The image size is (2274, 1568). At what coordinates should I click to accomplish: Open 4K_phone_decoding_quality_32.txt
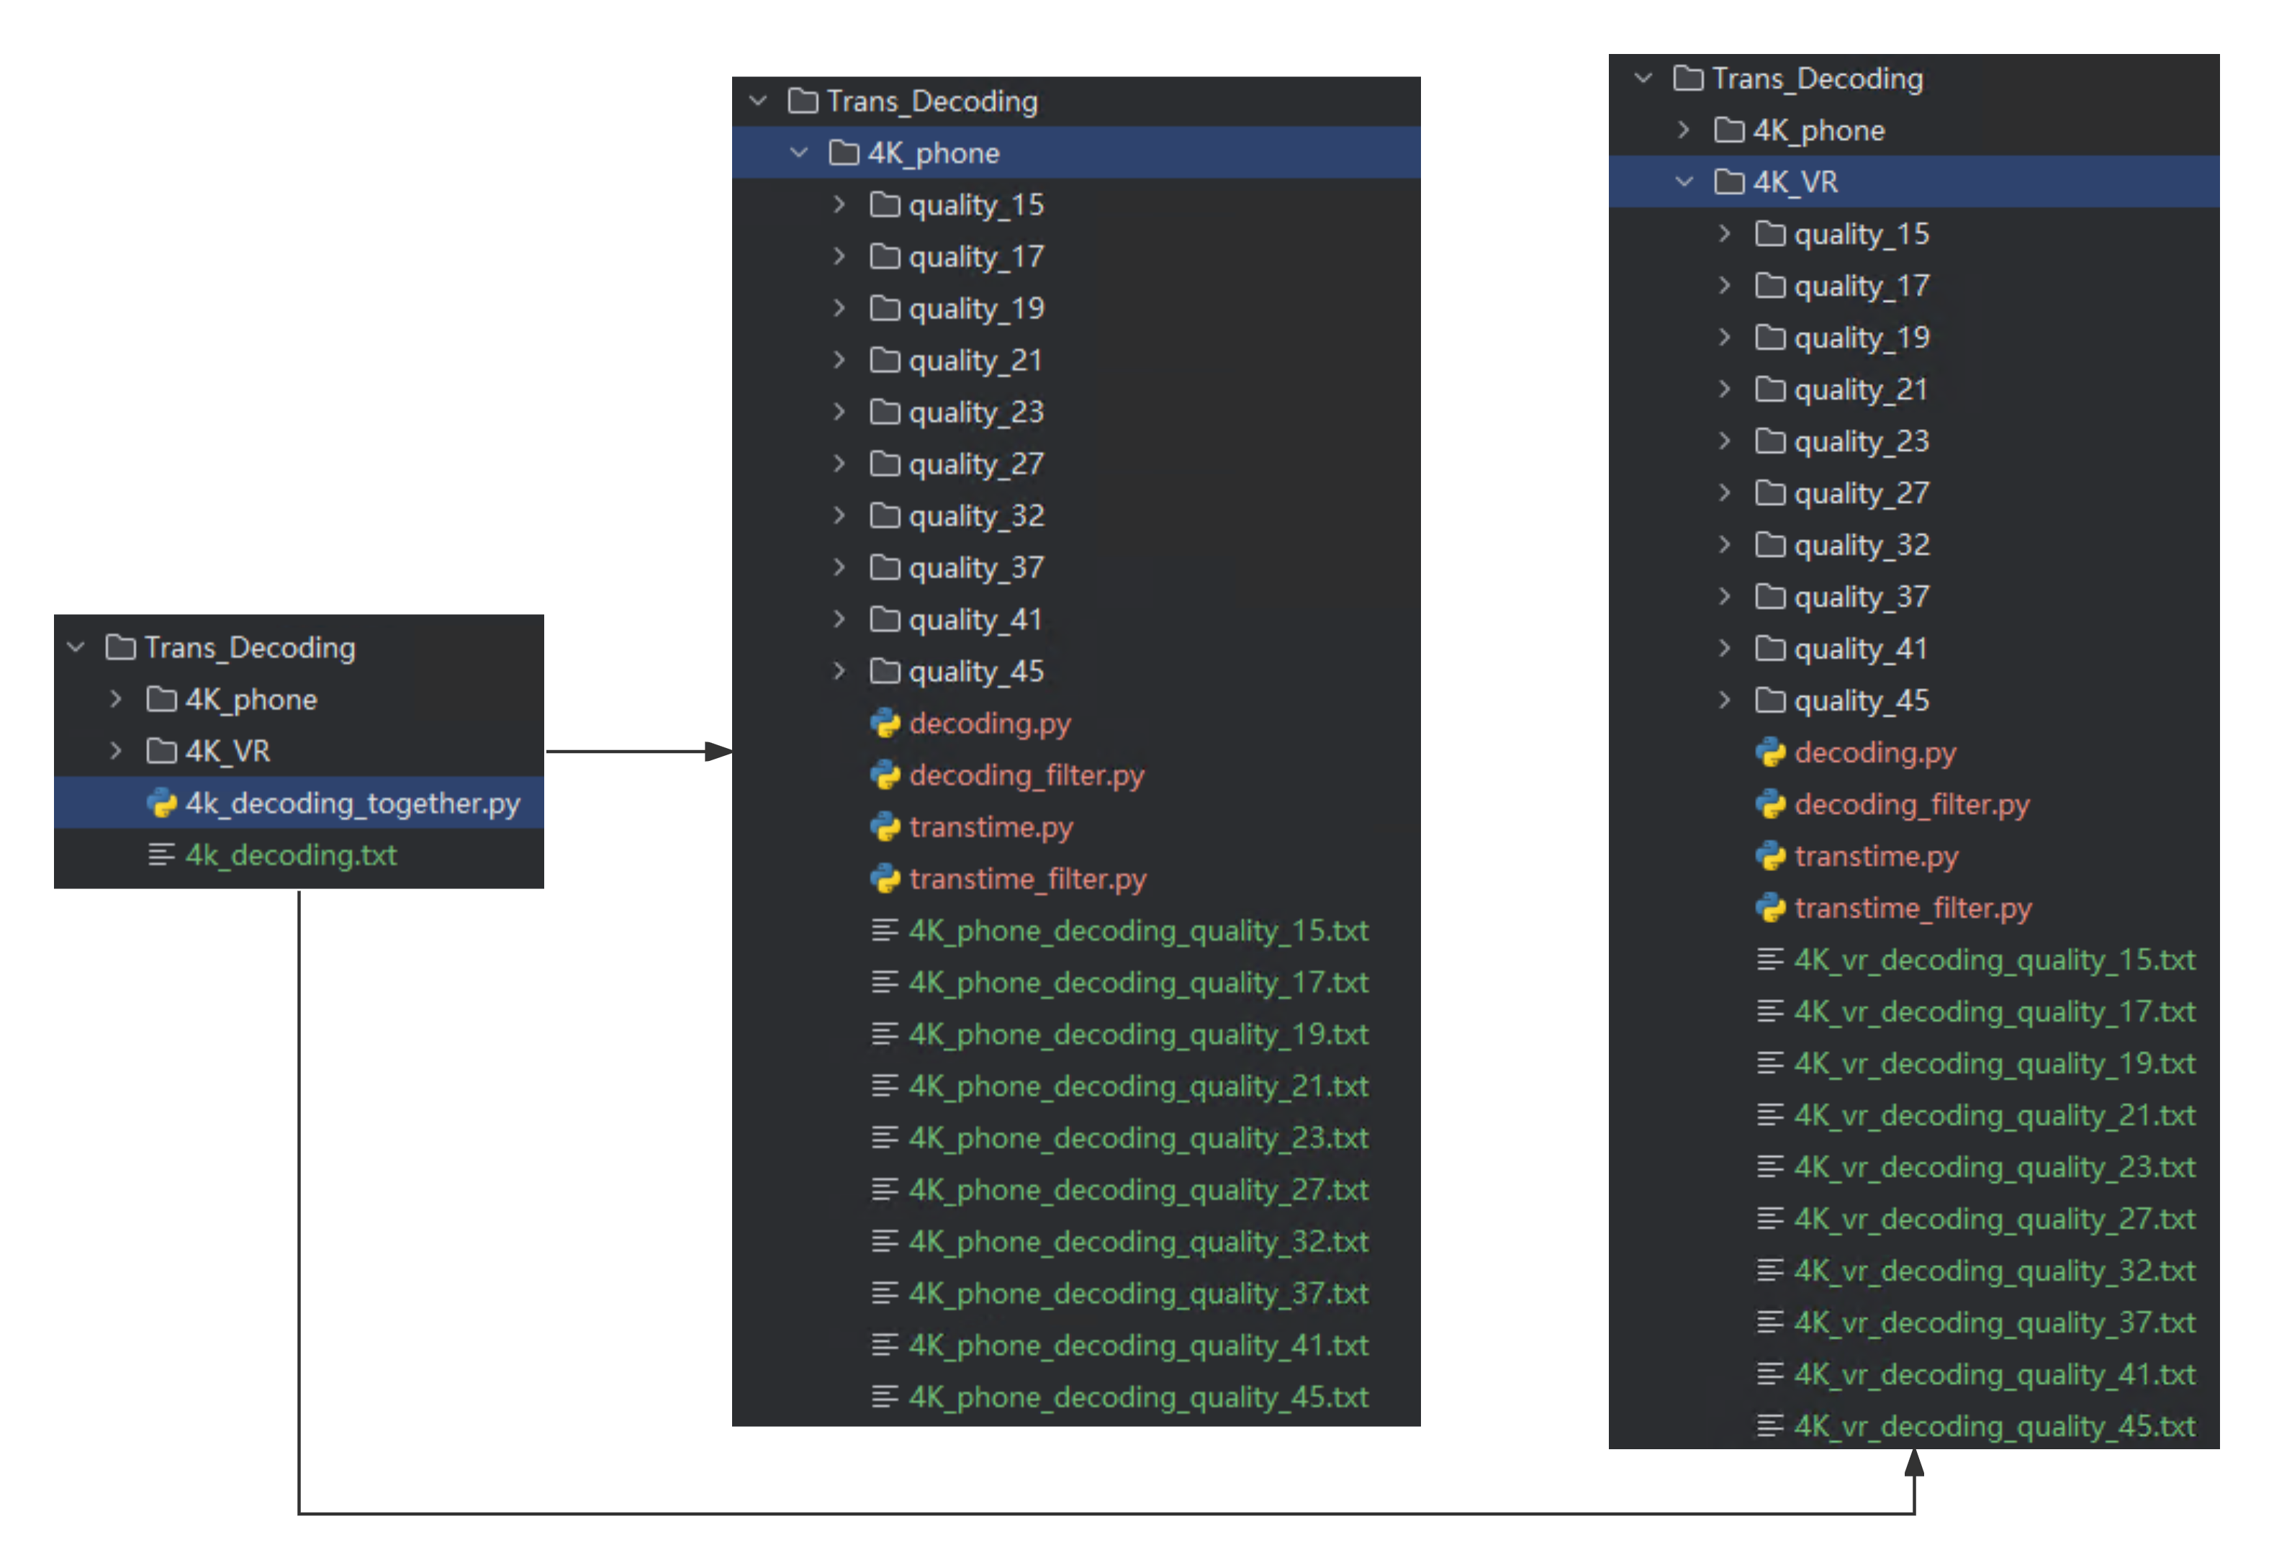point(1139,1242)
